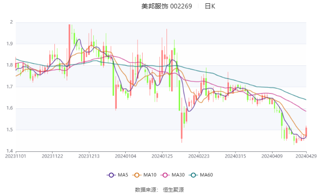
Task: Click the x-axis date label 20240223
Action: pyautogui.click(x=199, y=156)
